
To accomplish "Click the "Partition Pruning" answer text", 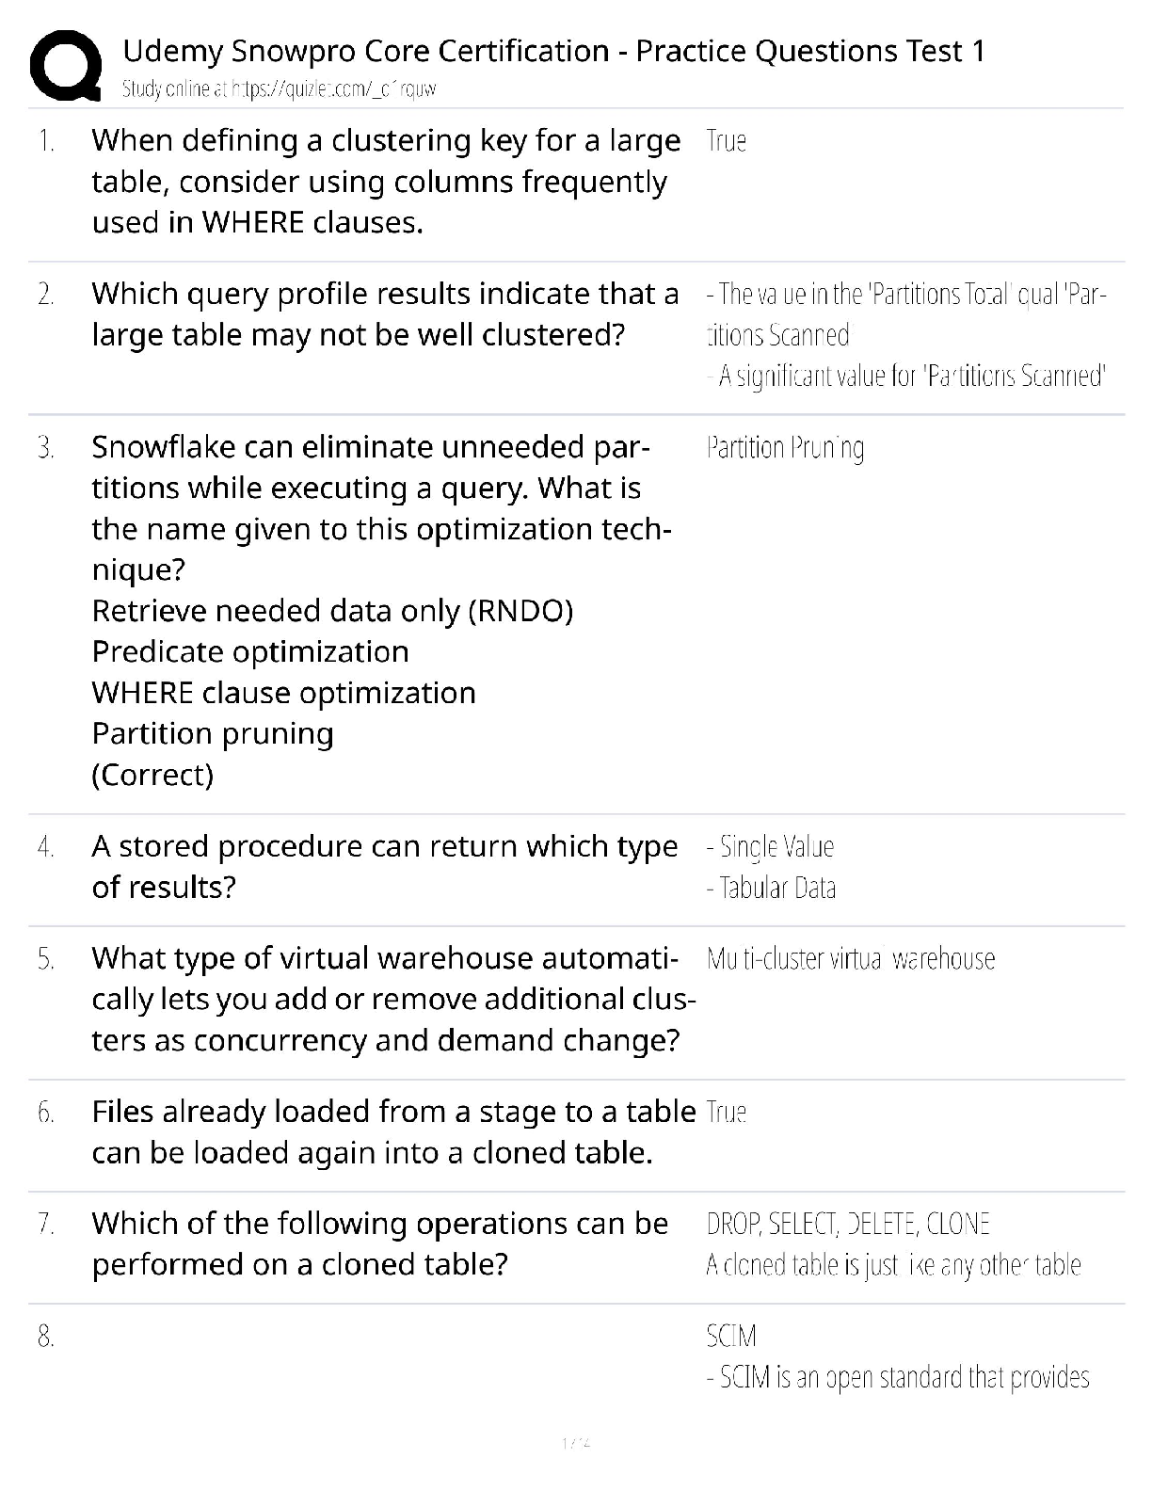I will pos(785,448).
